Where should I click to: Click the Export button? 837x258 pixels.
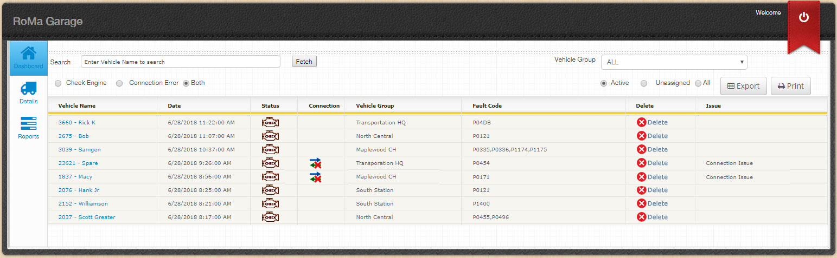click(743, 86)
